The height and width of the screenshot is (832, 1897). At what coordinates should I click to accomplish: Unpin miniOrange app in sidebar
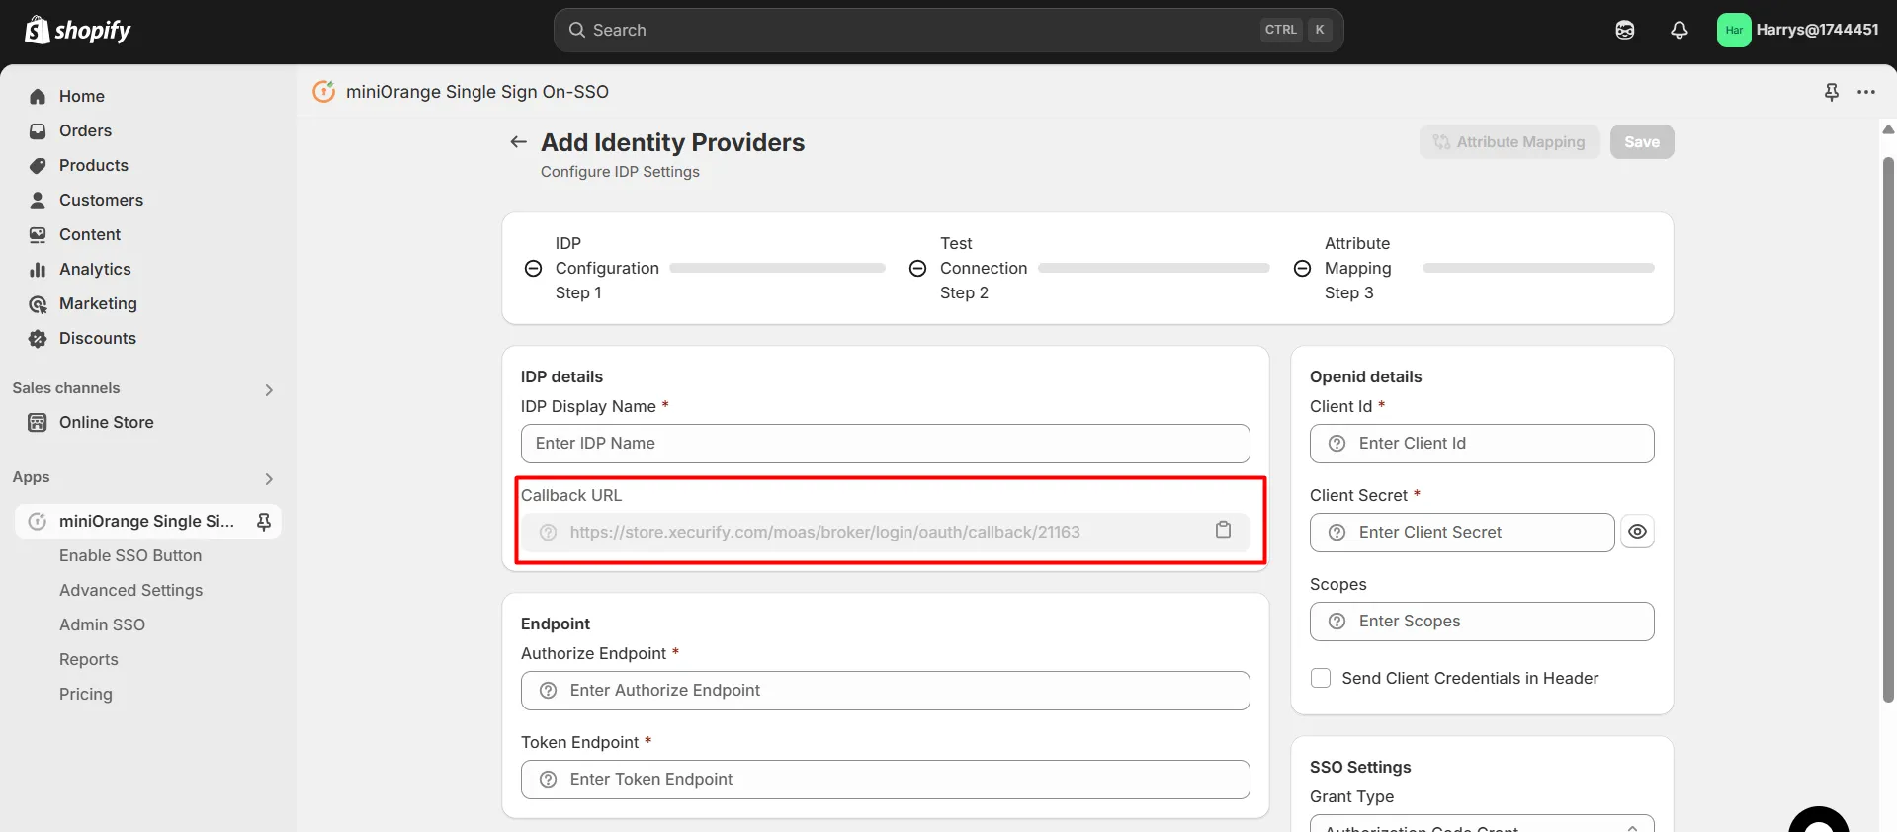(264, 521)
